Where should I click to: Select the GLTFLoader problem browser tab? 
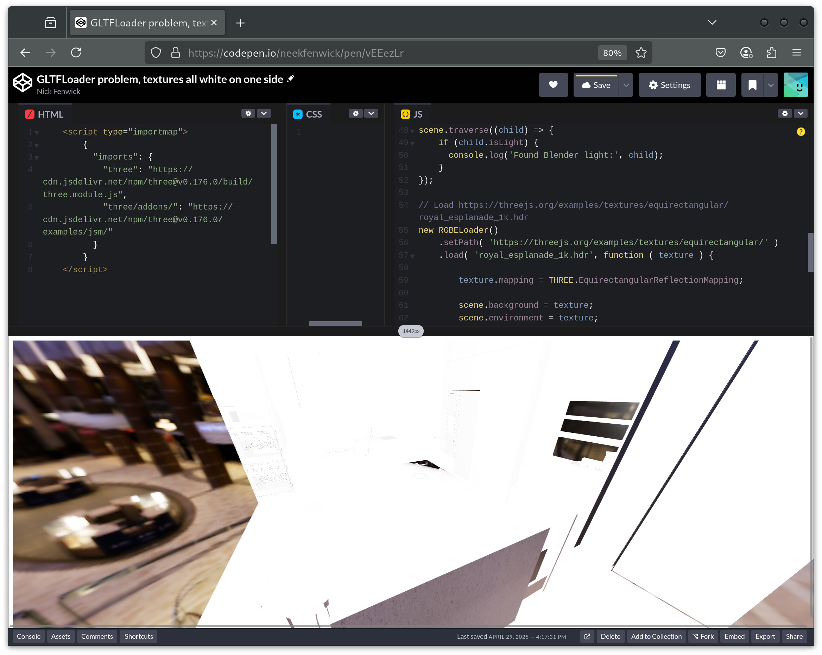point(147,23)
